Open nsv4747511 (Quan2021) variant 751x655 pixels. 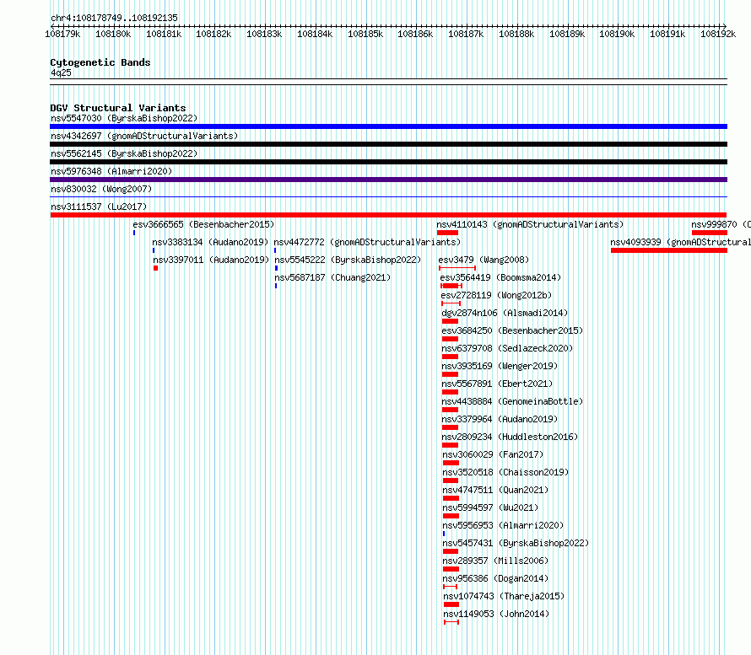click(x=495, y=490)
